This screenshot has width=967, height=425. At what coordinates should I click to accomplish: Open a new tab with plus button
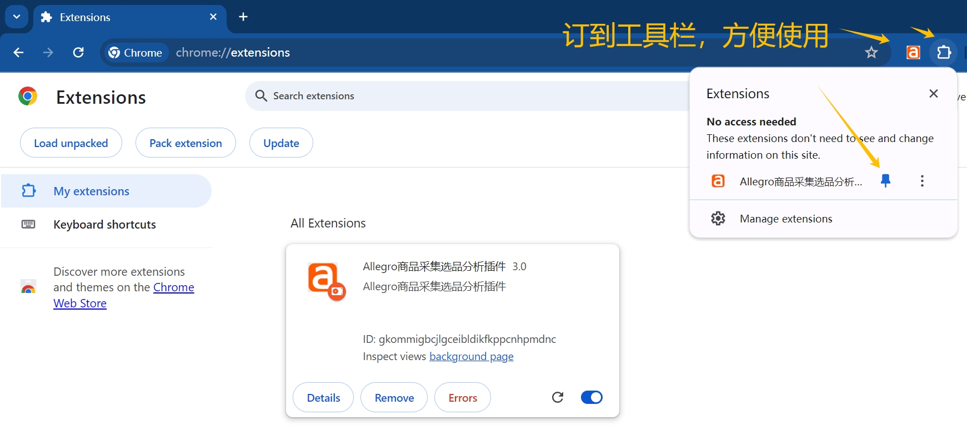pos(243,17)
